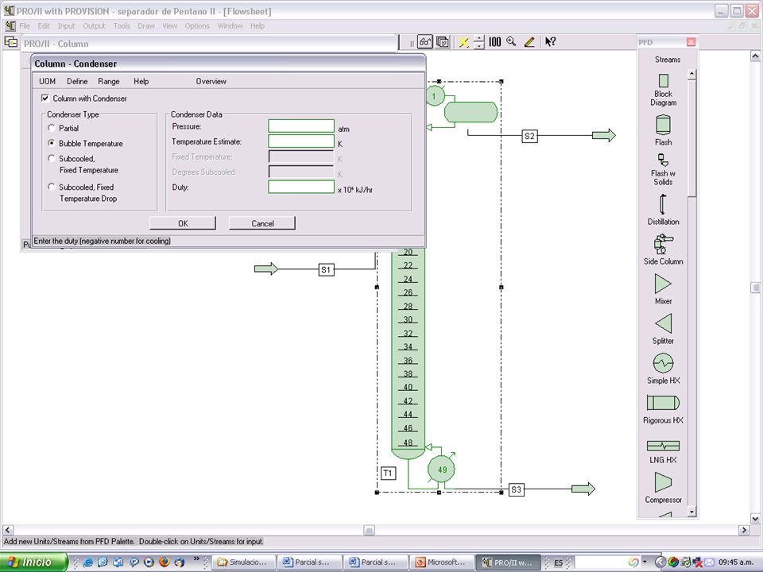Uncheck the Column with Condenser checkbox

pyautogui.click(x=45, y=99)
